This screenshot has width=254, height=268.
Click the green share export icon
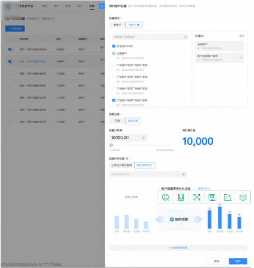pyautogui.click(x=227, y=197)
